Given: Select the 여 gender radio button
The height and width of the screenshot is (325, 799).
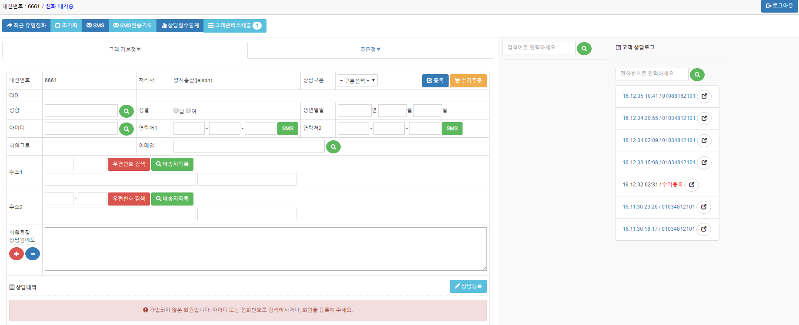Looking at the screenshot, I should click(x=188, y=111).
